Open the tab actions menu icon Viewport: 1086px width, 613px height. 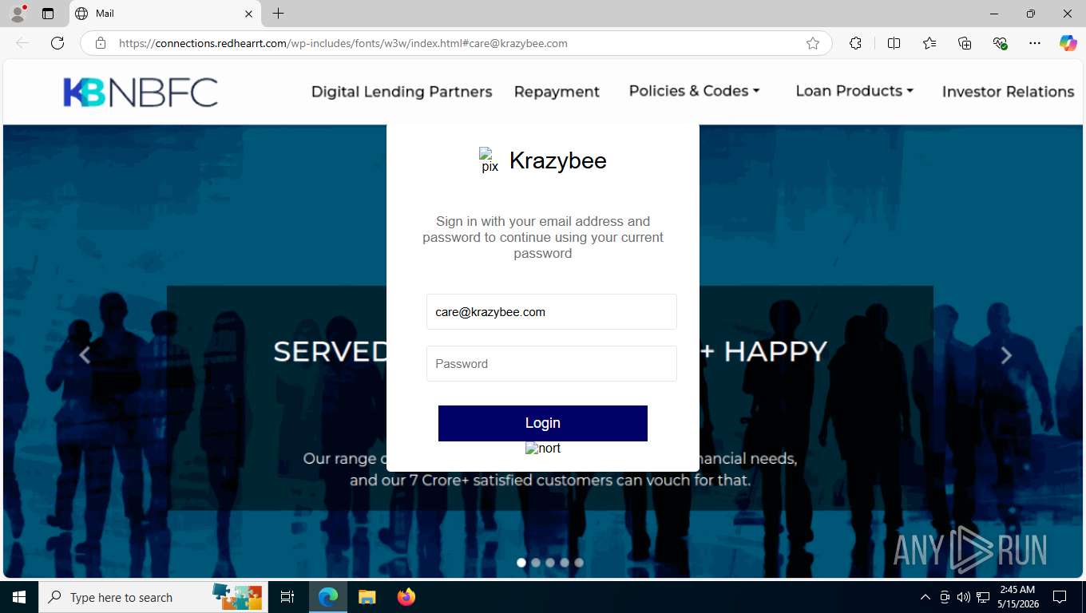(48, 14)
